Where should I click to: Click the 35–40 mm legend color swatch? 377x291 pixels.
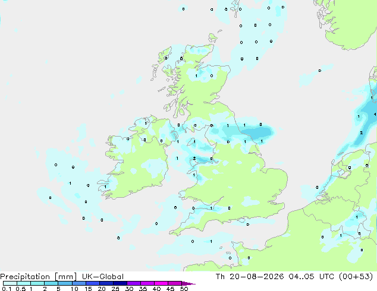click(x=147, y=283)
